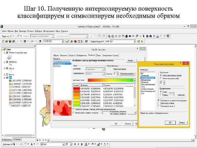Click the Italic text formatting button
Image resolution: width=197 pixels, height=148 pixels.
pyautogui.click(x=79, y=144)
